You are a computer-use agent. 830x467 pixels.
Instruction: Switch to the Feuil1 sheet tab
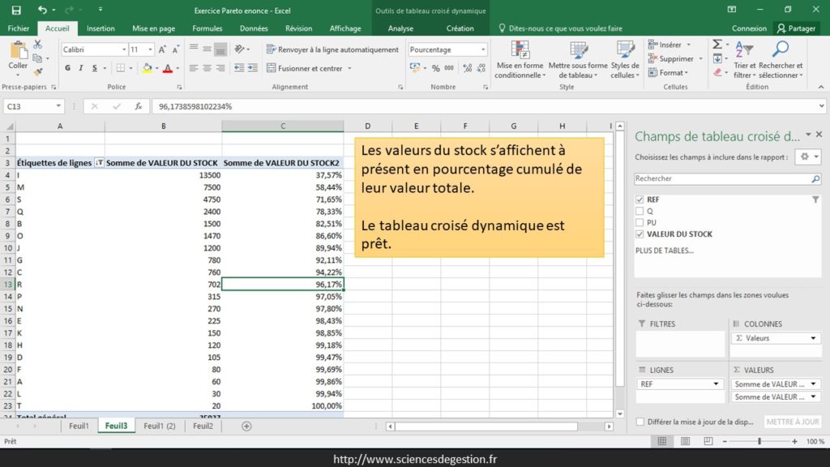coord(79,426)
